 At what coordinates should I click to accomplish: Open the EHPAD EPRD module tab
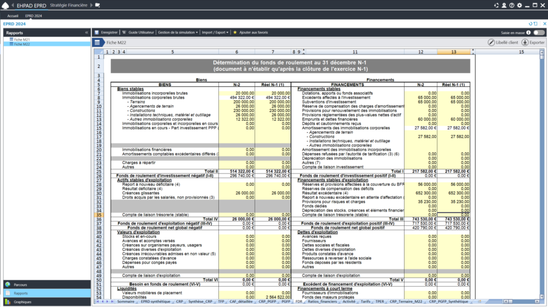[32, 5]
